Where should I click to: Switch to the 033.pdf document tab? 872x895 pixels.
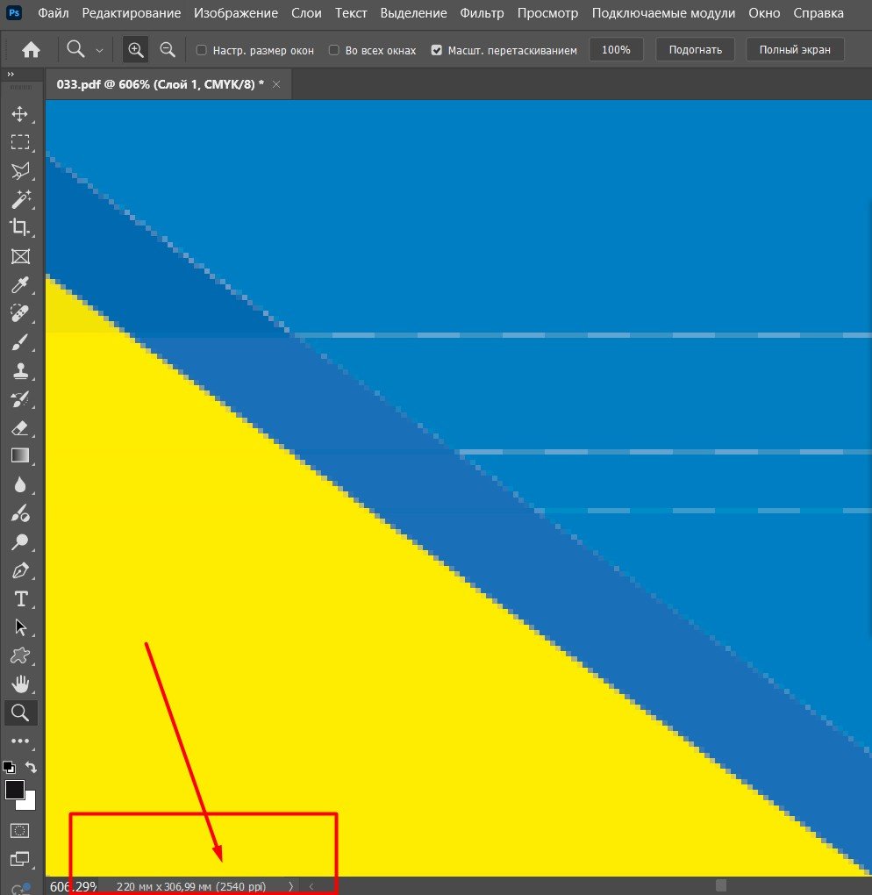(x=160, y=84)
